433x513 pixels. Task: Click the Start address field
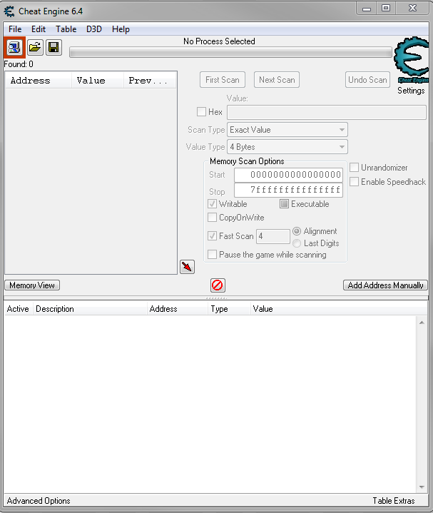(288, 175)
